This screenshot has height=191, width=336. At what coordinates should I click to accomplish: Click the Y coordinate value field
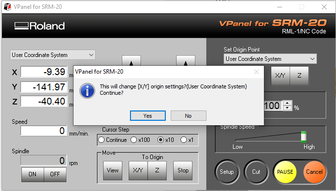point(44,87)
